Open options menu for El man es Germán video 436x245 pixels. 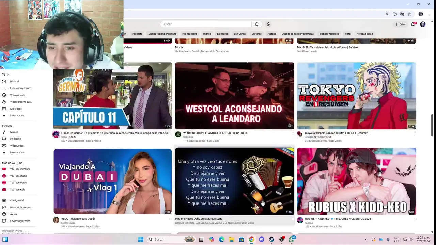click(171, 133)
